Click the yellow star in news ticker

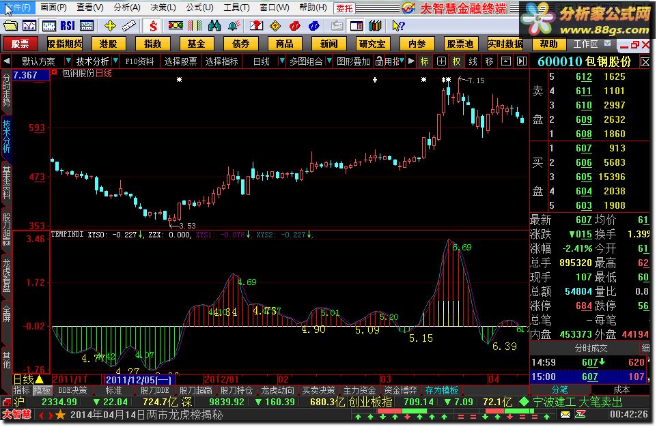pyautogui.click(x=60, y=415)
